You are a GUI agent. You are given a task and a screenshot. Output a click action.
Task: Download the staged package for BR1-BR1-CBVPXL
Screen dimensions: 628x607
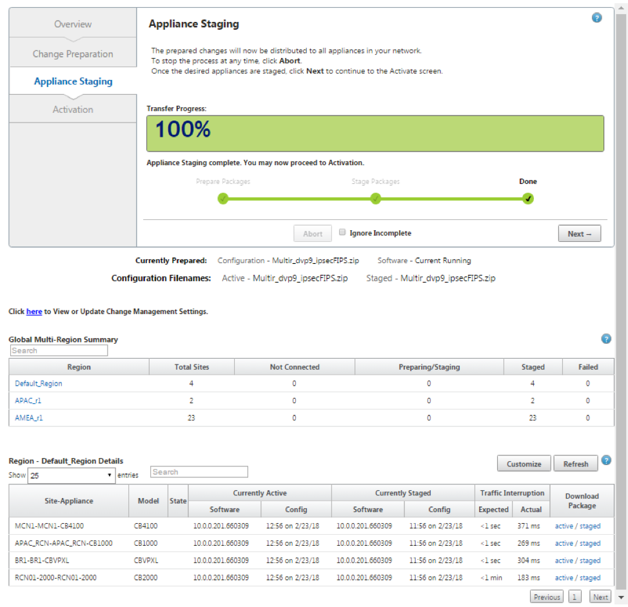[x=590, y=561]
